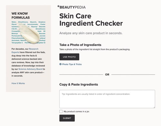Click the resize handle of the ingredients textarea

(x=154, y=107)
